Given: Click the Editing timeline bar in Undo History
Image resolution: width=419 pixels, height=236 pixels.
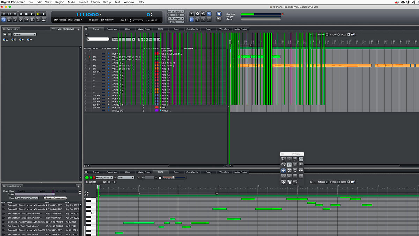Looking at the screenshot, I should (35, 194).
